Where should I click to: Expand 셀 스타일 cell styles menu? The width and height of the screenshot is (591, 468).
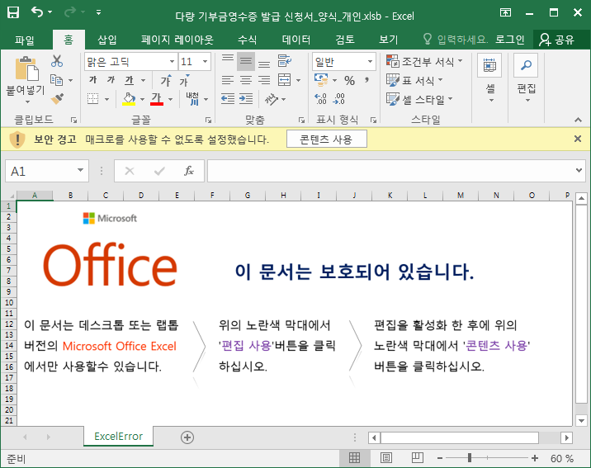pos(419,100)
